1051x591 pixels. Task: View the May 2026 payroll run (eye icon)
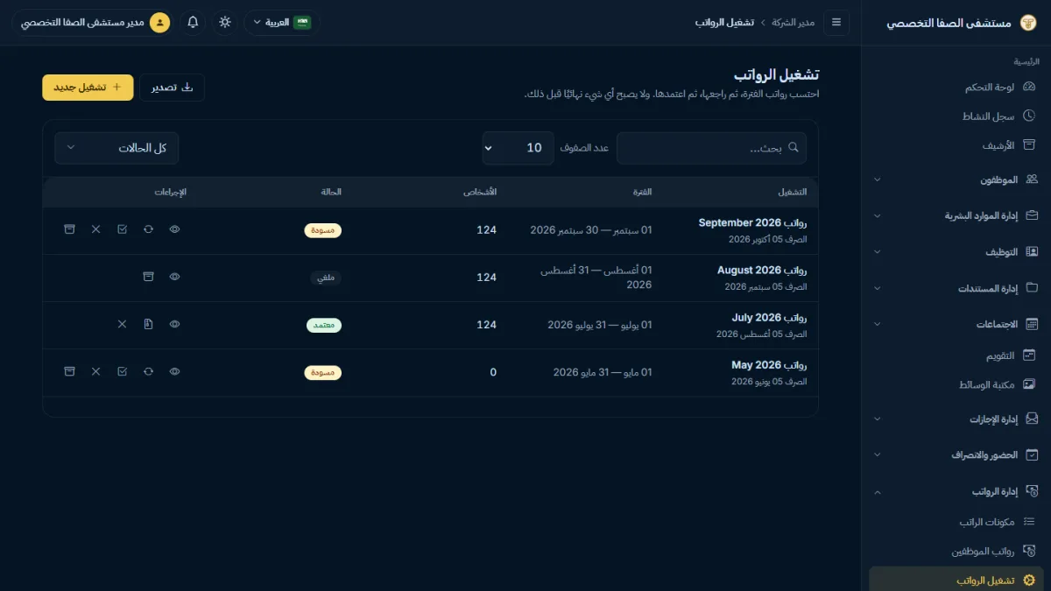point(174,372)
